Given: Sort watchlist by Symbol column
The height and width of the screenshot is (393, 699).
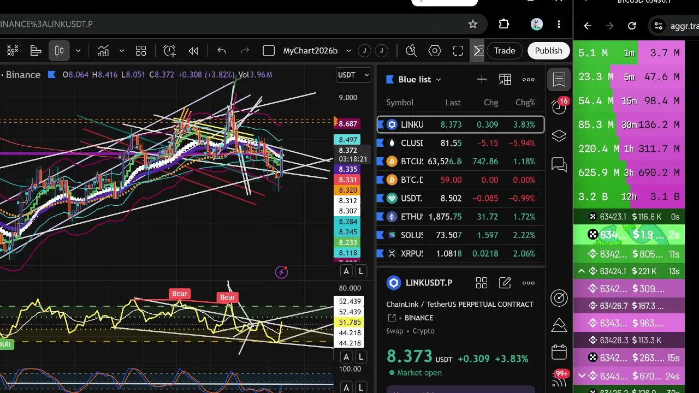Looking at the screenshot, I should click(400, 103).
